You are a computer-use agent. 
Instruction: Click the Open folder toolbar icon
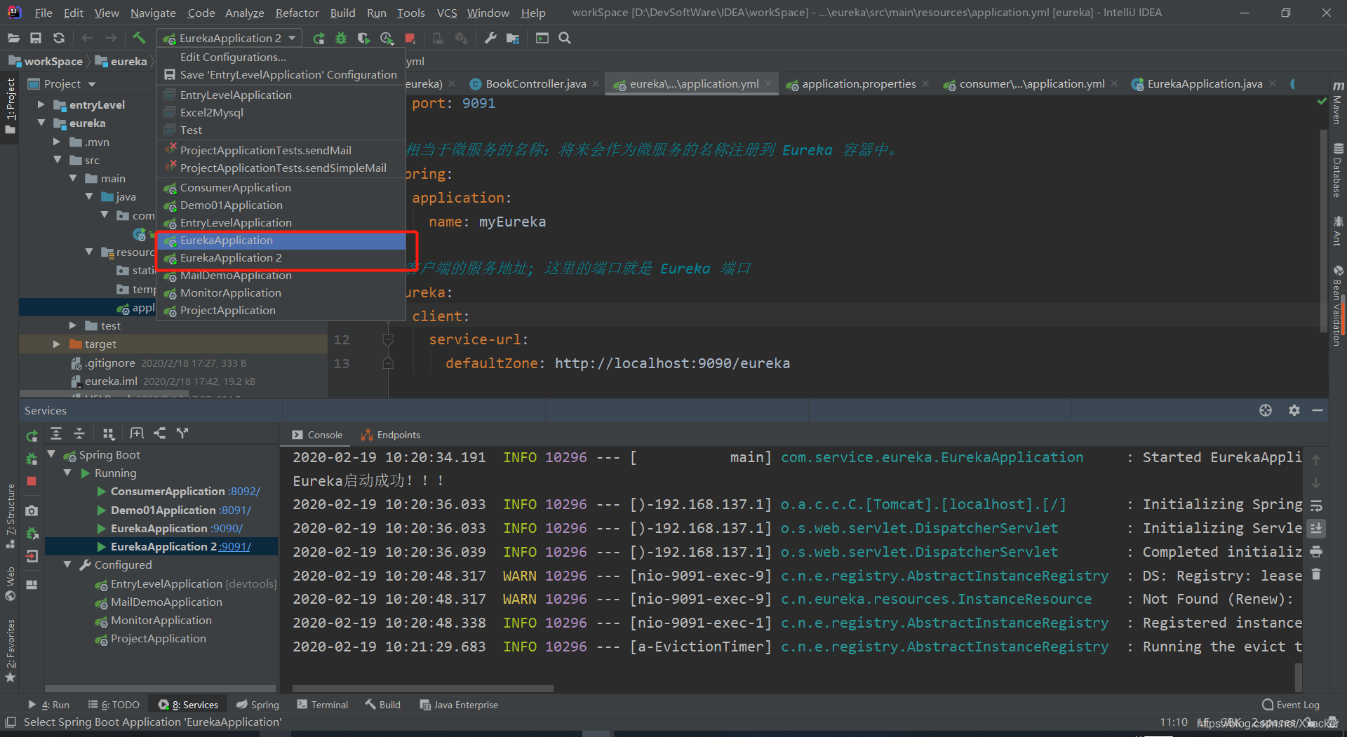pos(13,38)
